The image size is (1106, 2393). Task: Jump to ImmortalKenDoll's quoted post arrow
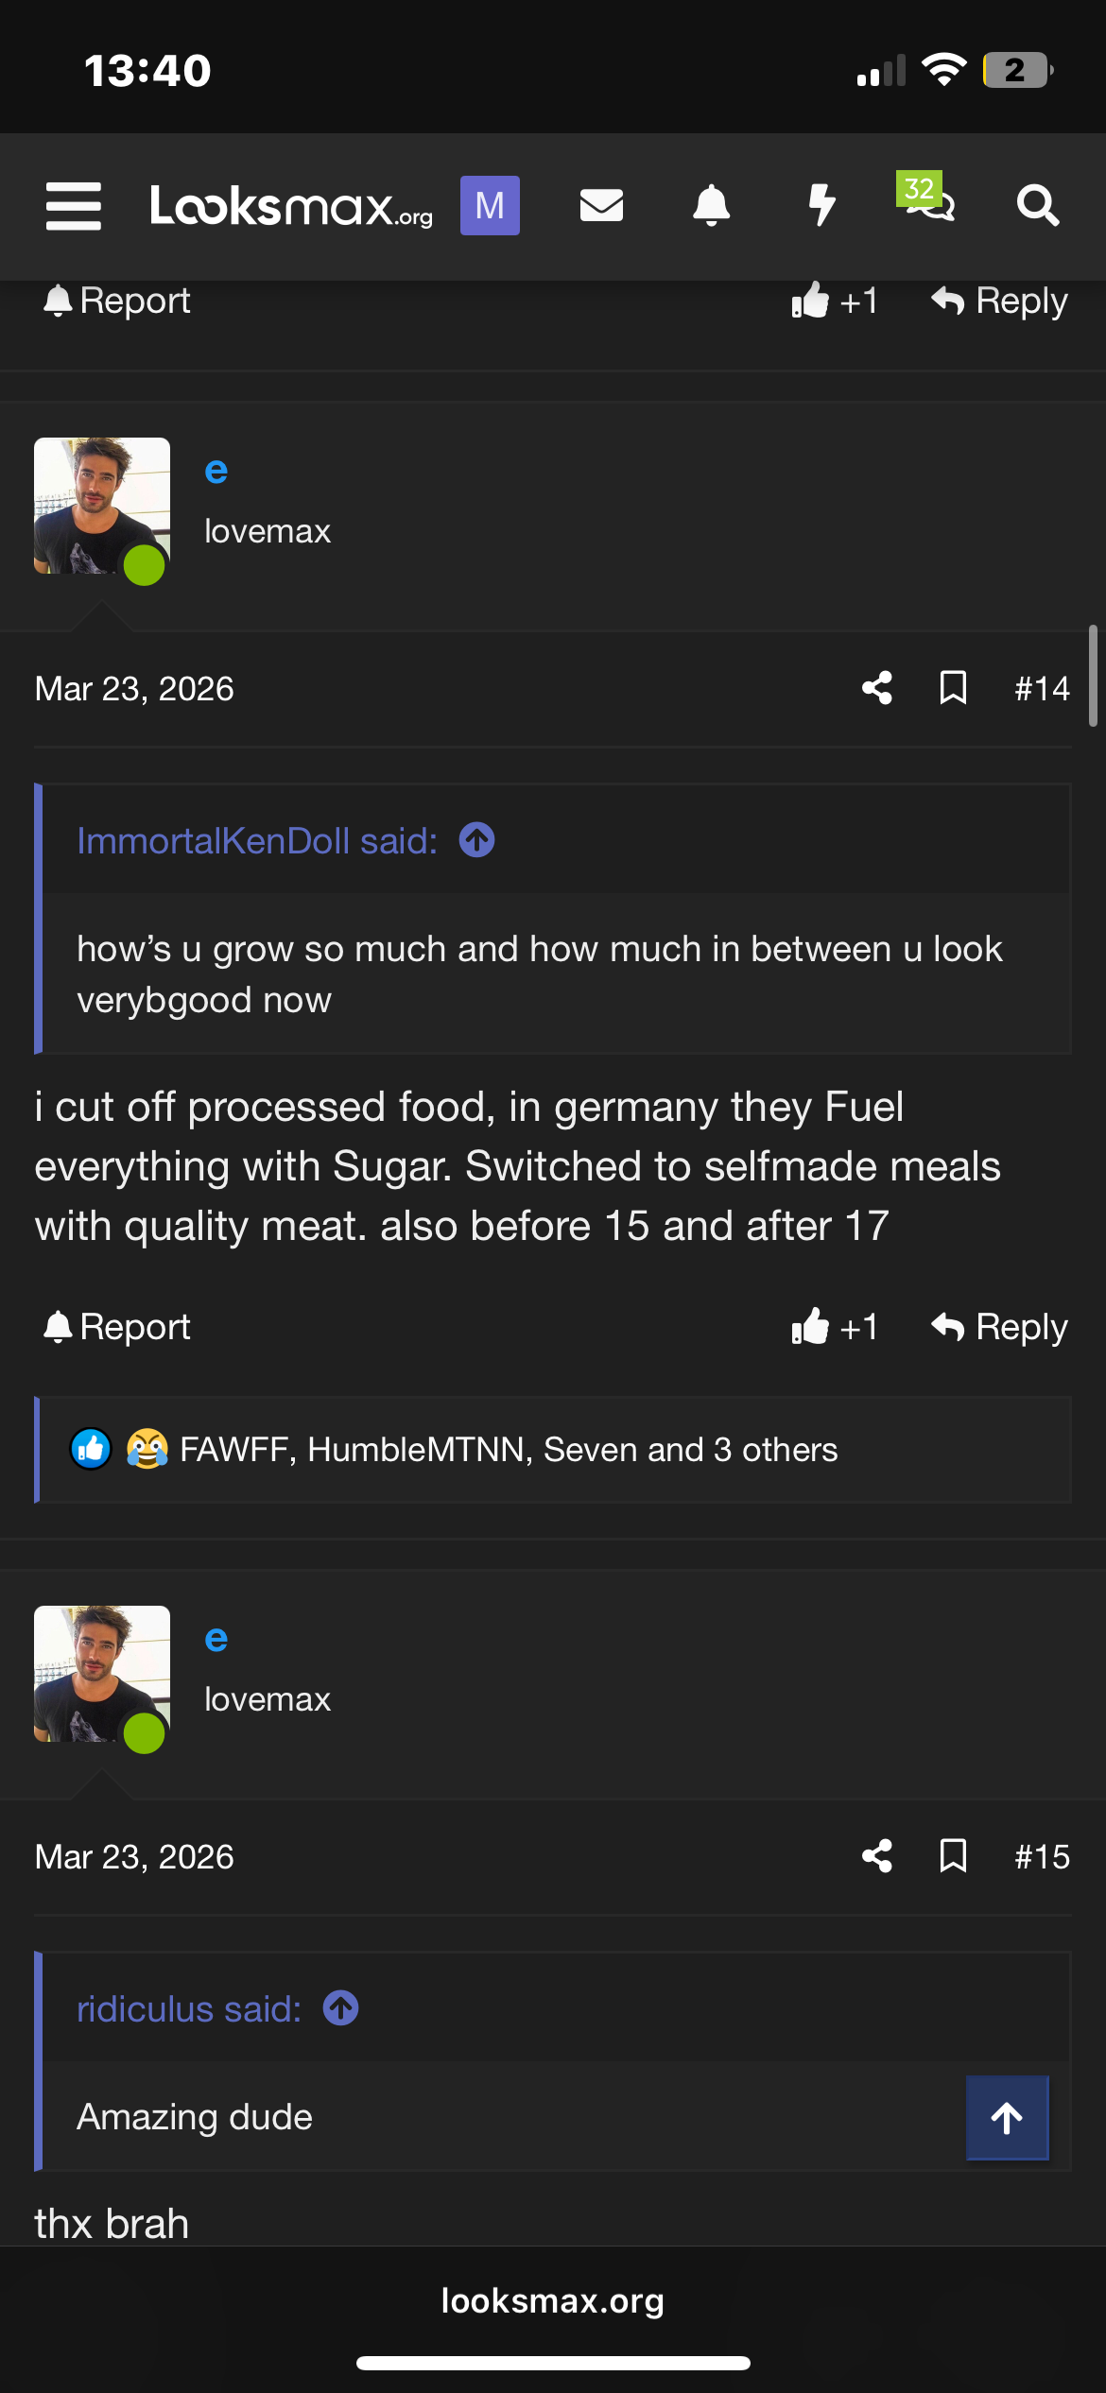[477, 840]
